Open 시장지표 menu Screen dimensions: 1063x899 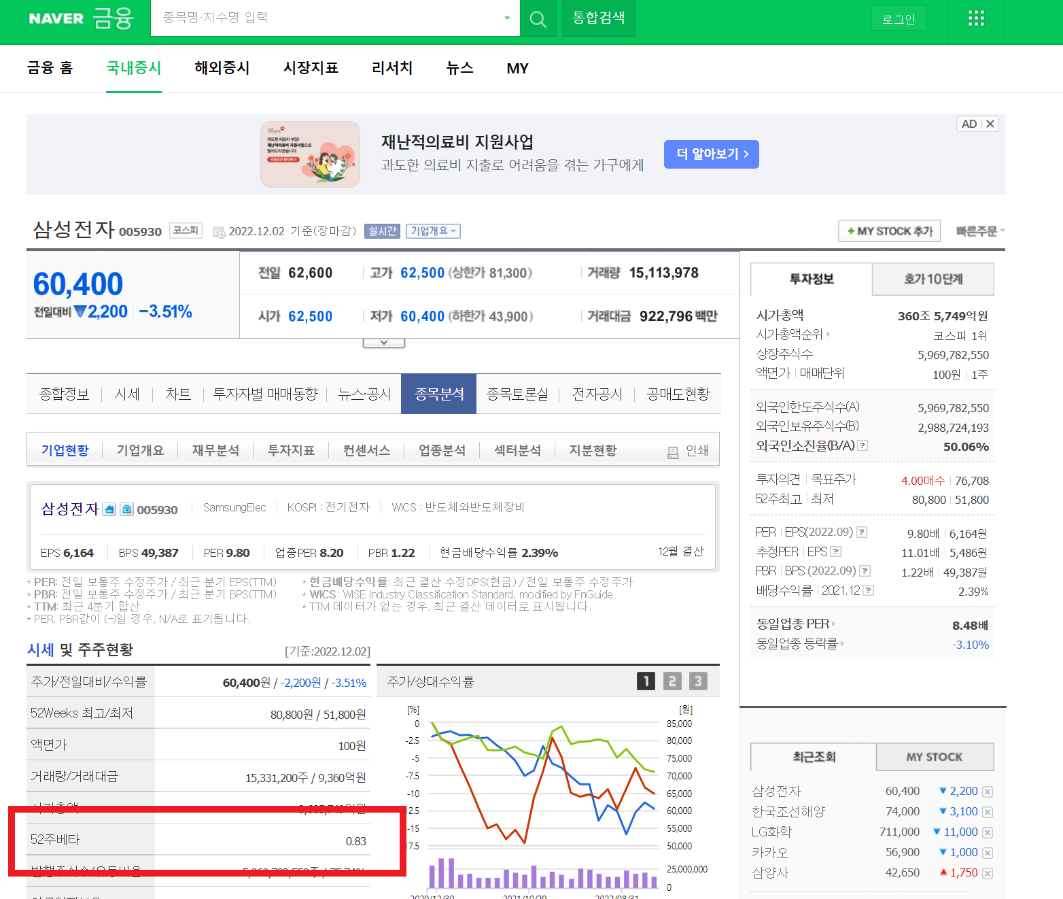pos(311,68)
